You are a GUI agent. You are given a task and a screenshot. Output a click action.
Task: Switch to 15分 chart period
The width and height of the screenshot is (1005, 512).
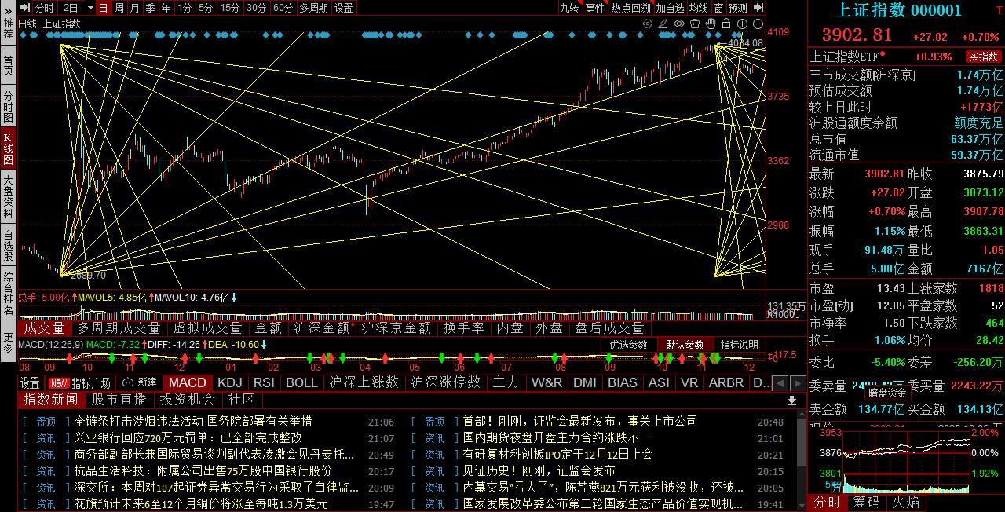(x=230, y=8)
